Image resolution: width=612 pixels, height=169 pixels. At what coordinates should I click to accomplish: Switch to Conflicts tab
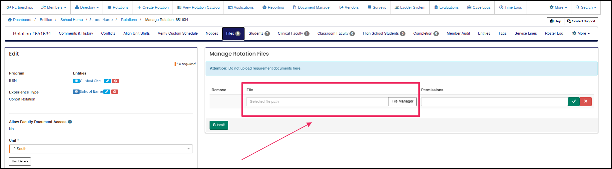pos(108,33)
